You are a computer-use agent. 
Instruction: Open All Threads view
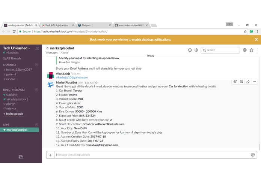12,58
